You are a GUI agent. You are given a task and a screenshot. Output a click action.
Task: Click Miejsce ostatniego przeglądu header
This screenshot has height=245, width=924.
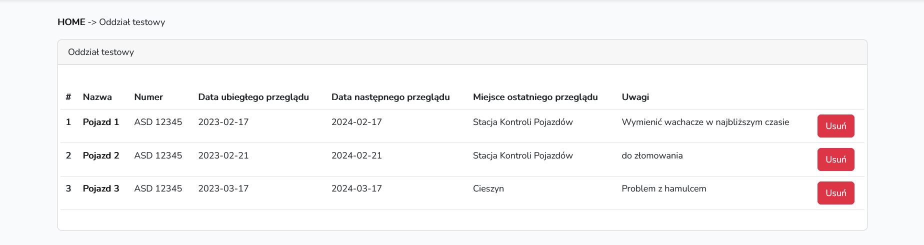[535, 97]
